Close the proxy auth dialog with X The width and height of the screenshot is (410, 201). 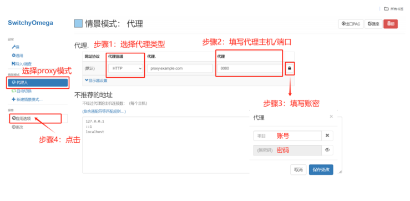[x=331, y=117]
